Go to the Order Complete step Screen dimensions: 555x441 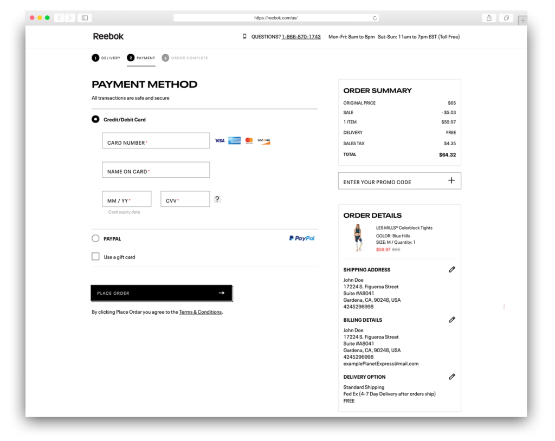click(x=185, y=57)
